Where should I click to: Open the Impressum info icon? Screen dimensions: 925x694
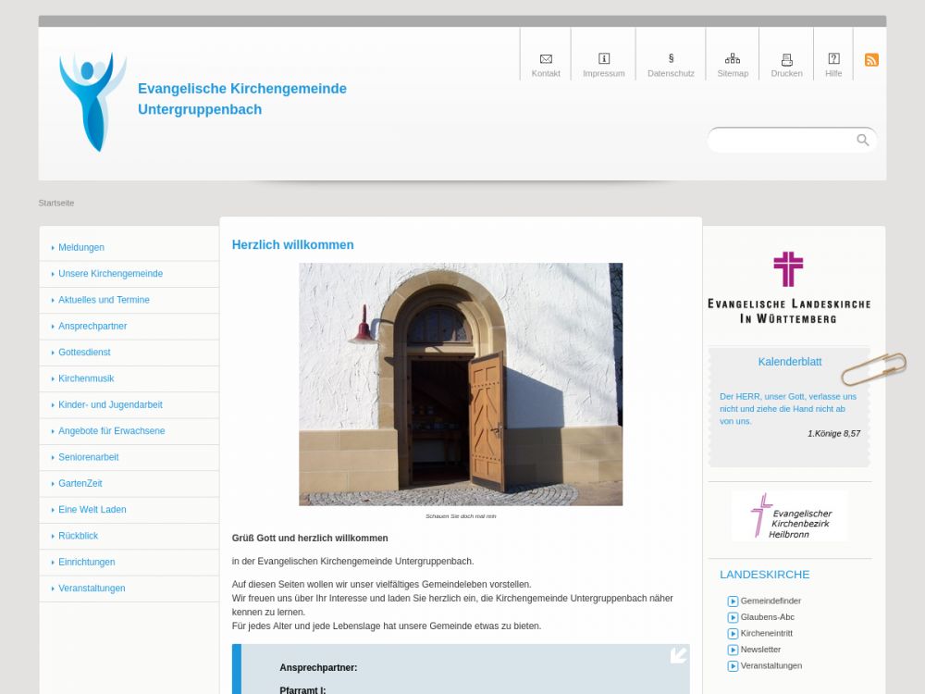coord(604,59)
